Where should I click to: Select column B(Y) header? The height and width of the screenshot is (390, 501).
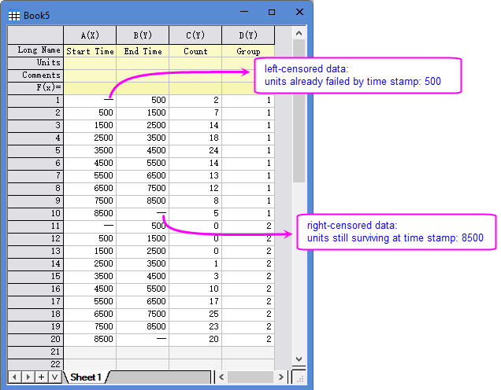point(143,35)
